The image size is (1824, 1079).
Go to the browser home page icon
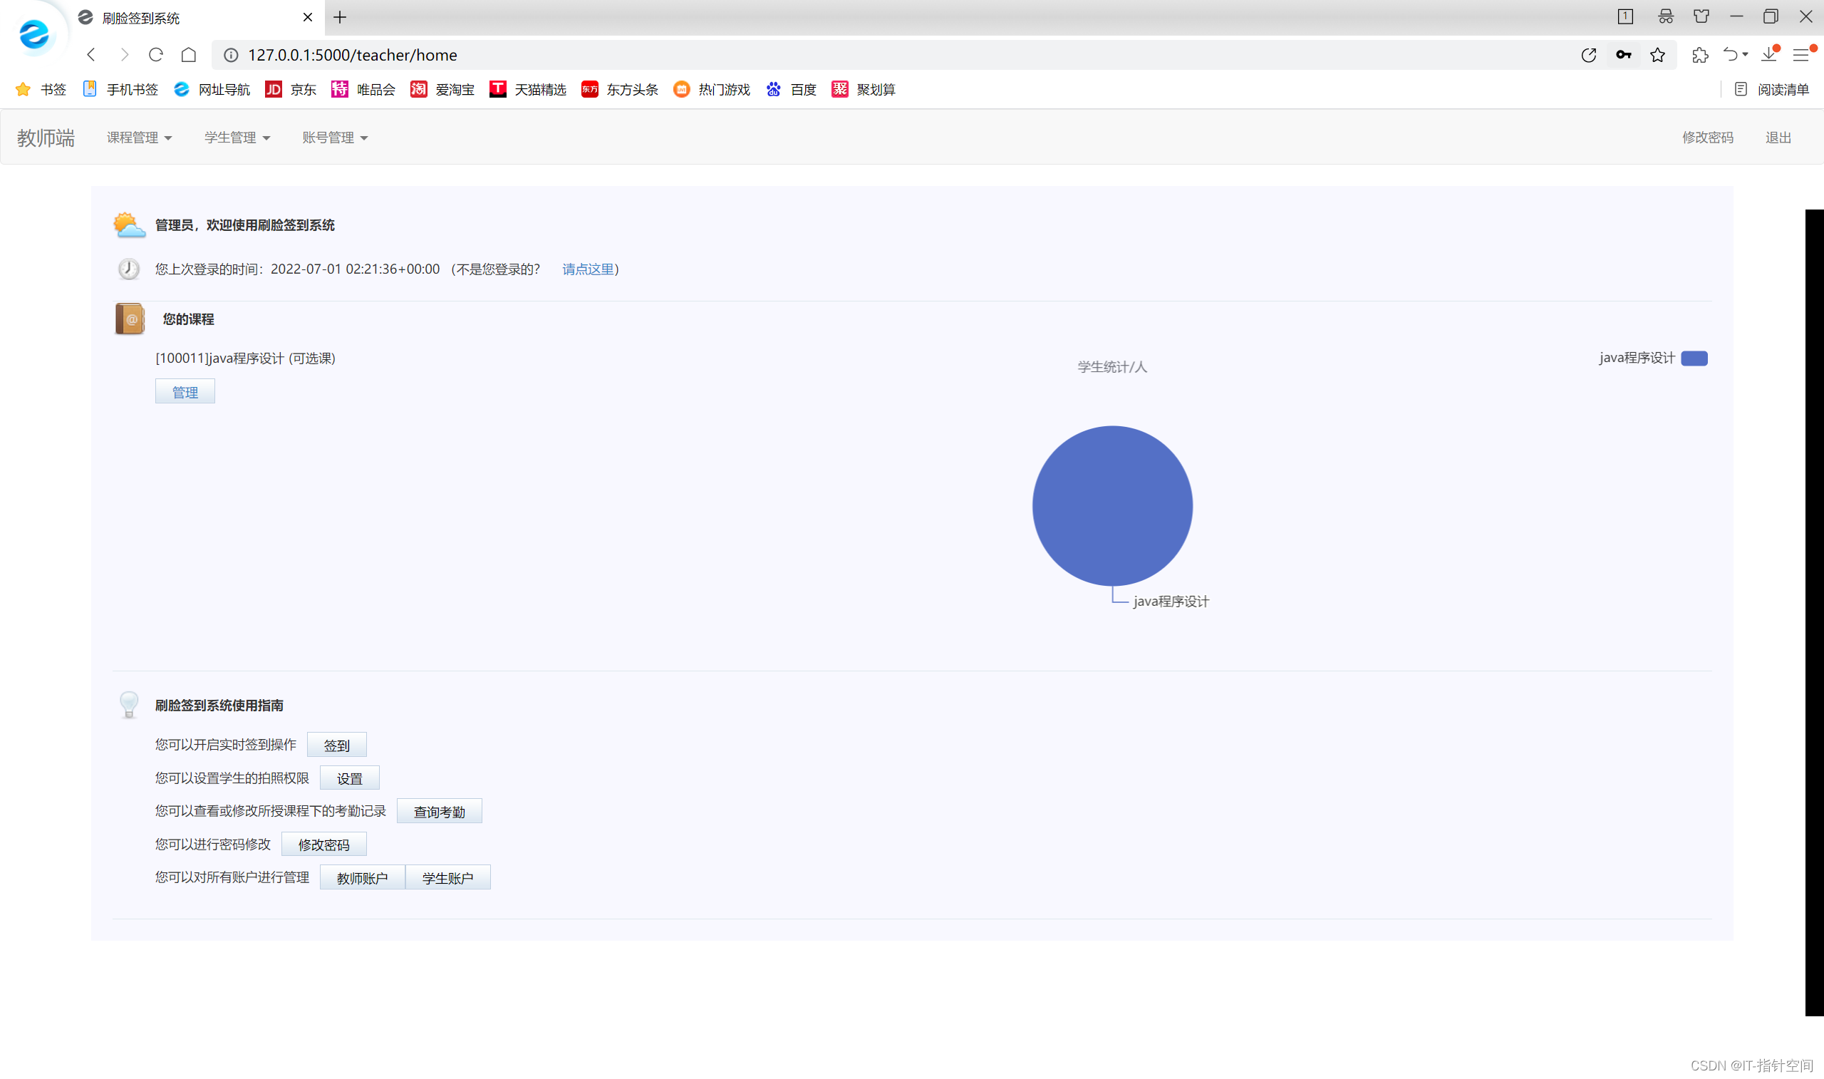click(189, 55)
